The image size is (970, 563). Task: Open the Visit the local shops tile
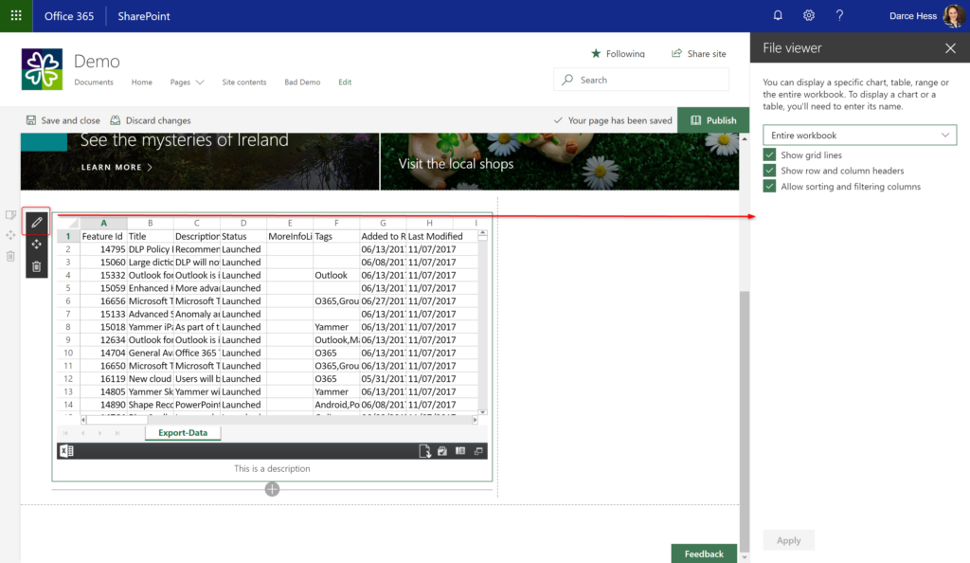559,161
